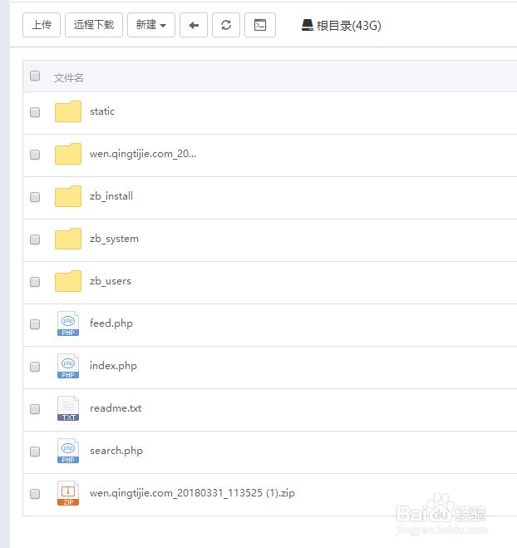Click the search.php file name
Viewport: 517px width, 548px height.
pyautogui.click(x=116, y=452)
